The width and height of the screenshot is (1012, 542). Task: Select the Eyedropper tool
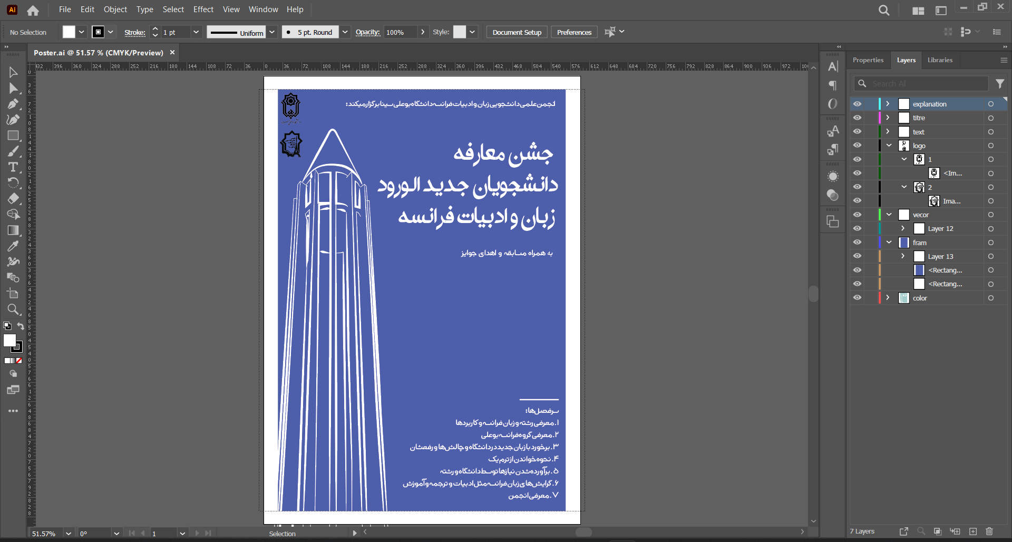(x=13, y=246)
